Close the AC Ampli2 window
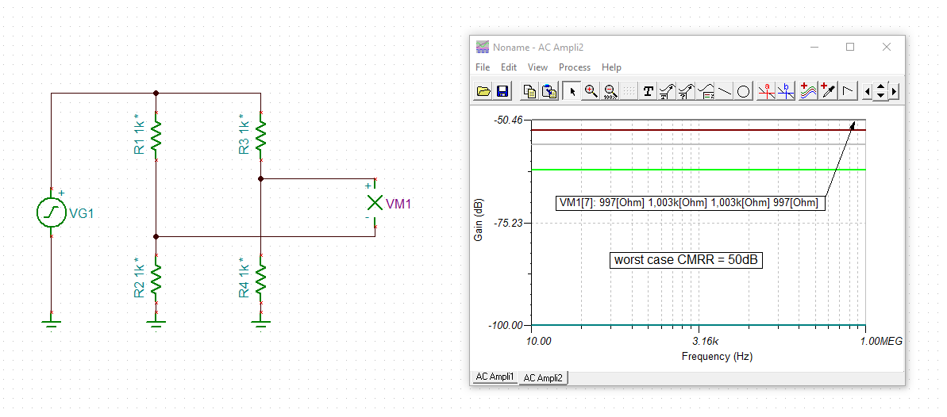 [x=887, y=47]
